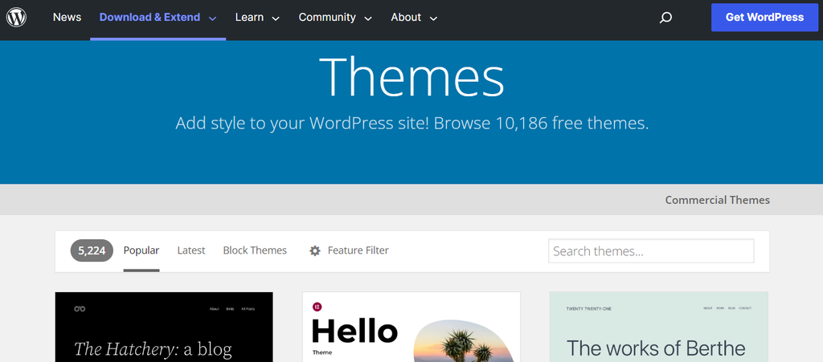Click the WordPress logo icon
This screenshot has height=362, width=823.
pyautogui.click(x=17, y=17)
